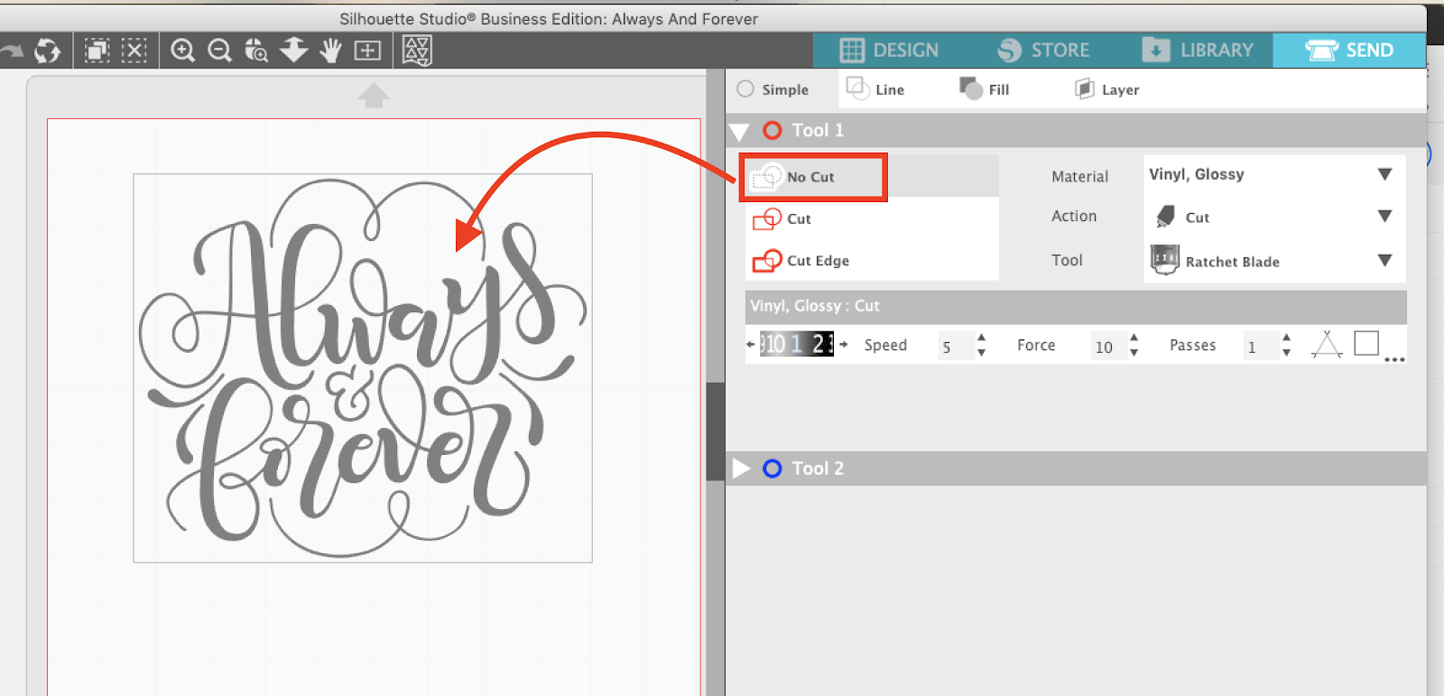Viewport: 1444px width, 696px height.
Task: Click the Layer cut mode label
Action: click(1121, 89)
